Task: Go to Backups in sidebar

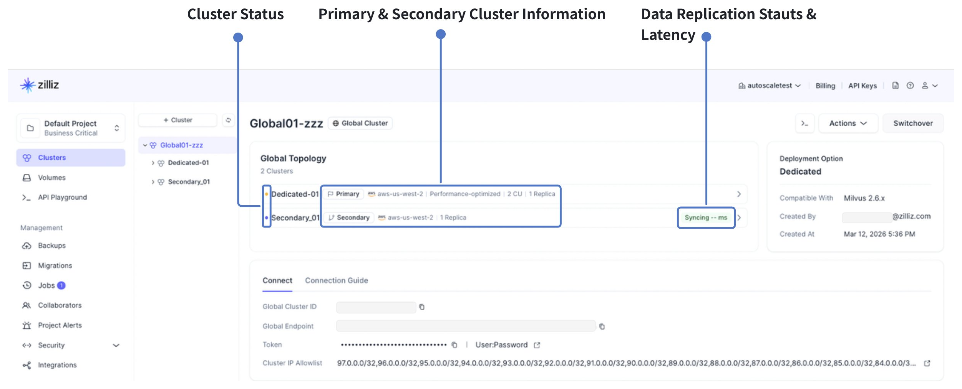Action: pyautogui.click(x=51, y=246)
